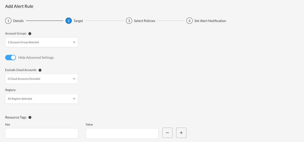The height and width of the screenshot is (142, 304).
Task: Click the Resource Tags Key input field
Action: tap(42, 133)
